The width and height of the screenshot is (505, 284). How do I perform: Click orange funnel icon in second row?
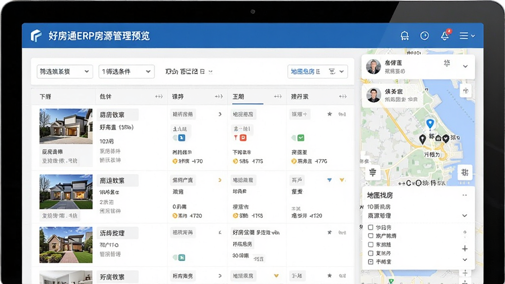click(x=342, y=180)
